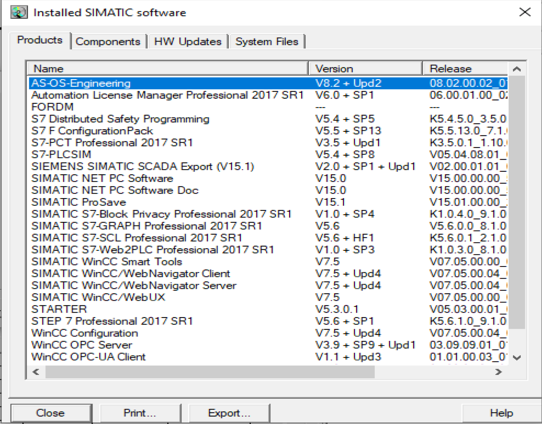Click the vertical scrollbar thumb

[517, 202]
